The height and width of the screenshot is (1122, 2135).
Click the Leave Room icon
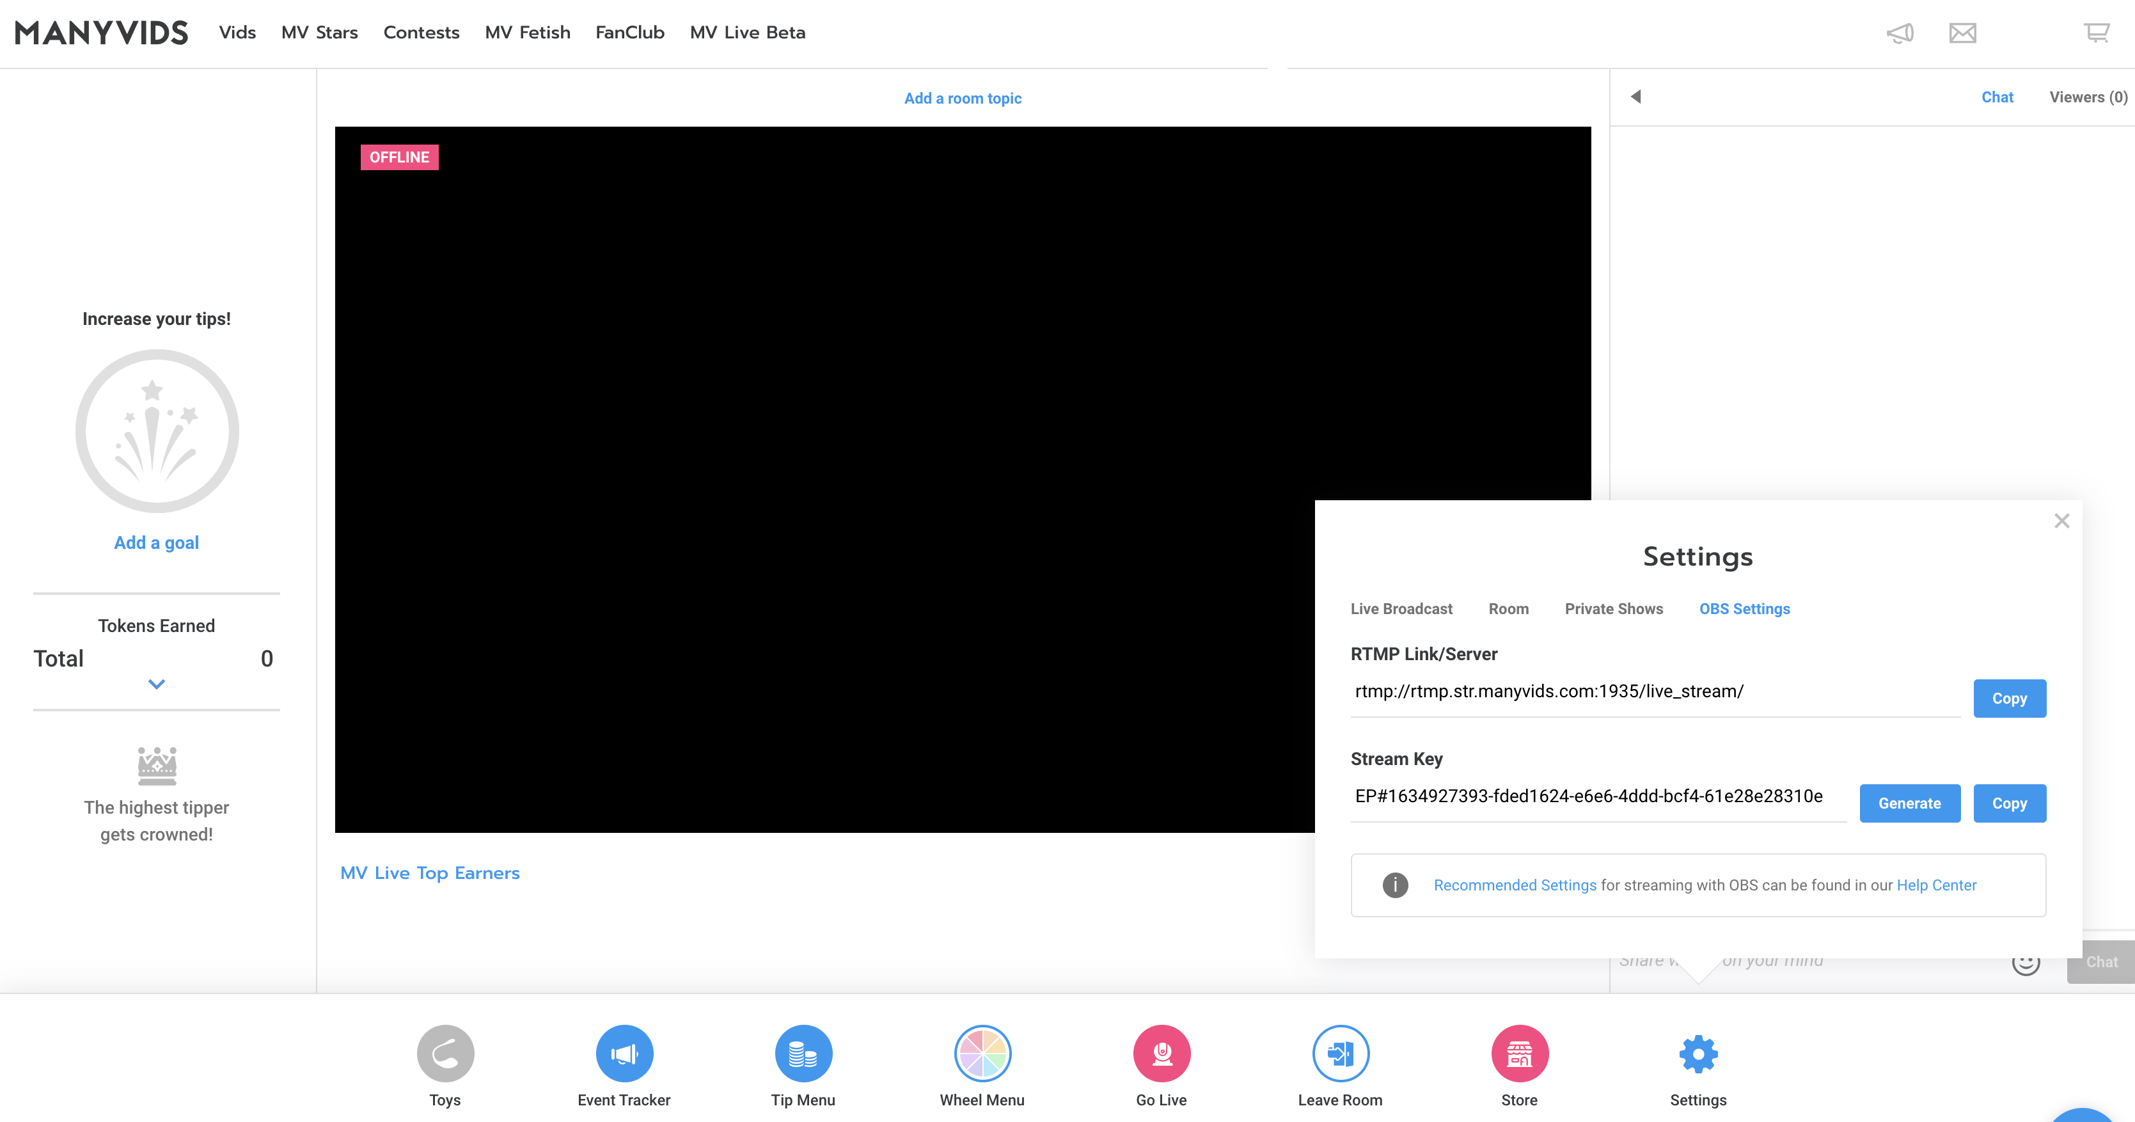[x=1340, y=1053]
